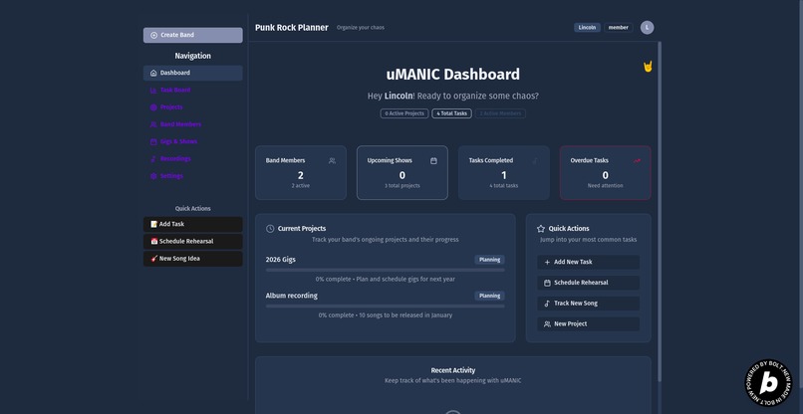Image resolution: width=803 pixels, height=414 pixels.
Task: Click the New Song Idea button
Action: coord(193,259)
